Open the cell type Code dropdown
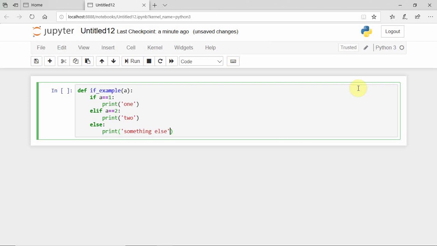 click(201, 61)
